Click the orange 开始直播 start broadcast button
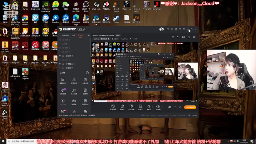Screen dimensions: 256x144 pyautogui.click(x=190, y=107)
